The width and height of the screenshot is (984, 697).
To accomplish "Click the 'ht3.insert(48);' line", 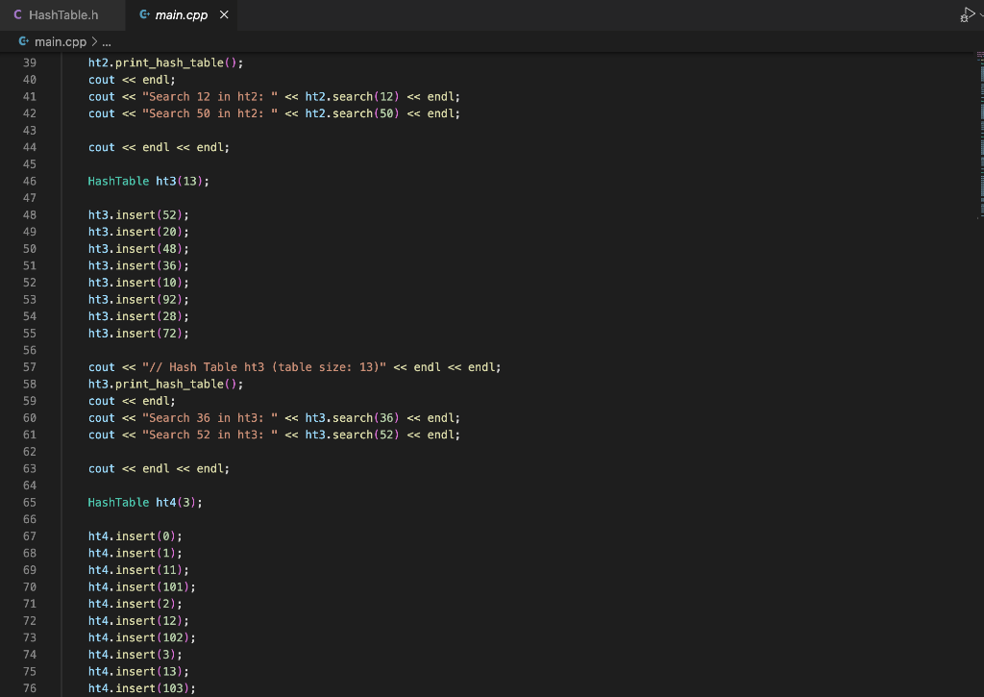I will click(138, 249).
